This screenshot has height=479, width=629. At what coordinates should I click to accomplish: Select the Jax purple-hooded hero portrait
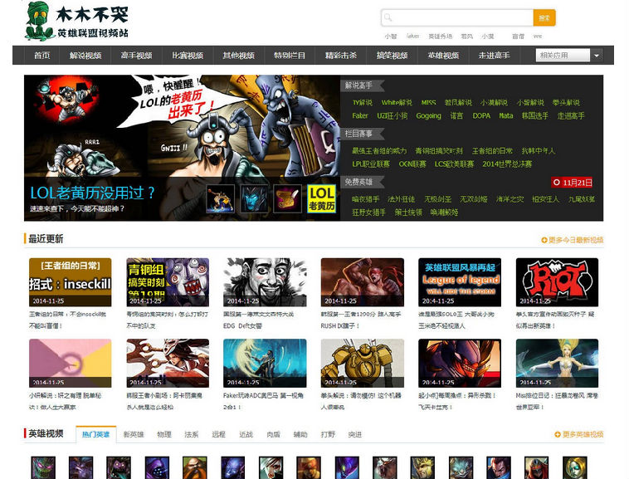[x=157, y=467]
